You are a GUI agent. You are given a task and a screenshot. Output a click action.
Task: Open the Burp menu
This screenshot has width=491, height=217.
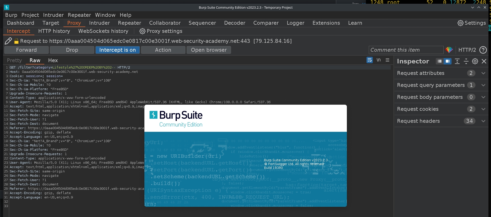(11, 15)
